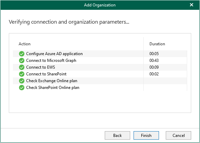Viewport: 200px width, 143px height.
Task: Click the Duration column header
Action: coord(157,44)
